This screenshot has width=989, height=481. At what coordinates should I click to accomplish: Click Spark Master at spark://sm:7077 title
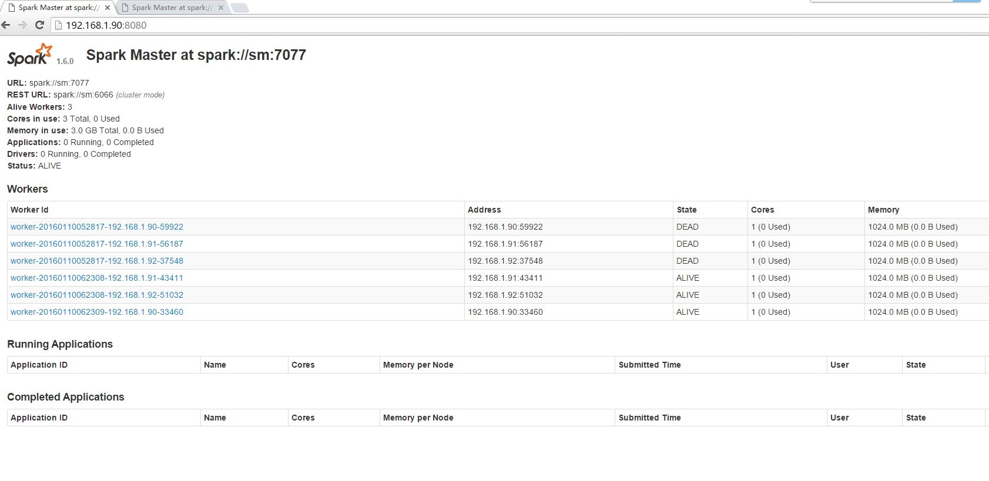click(x=196, y=55)
